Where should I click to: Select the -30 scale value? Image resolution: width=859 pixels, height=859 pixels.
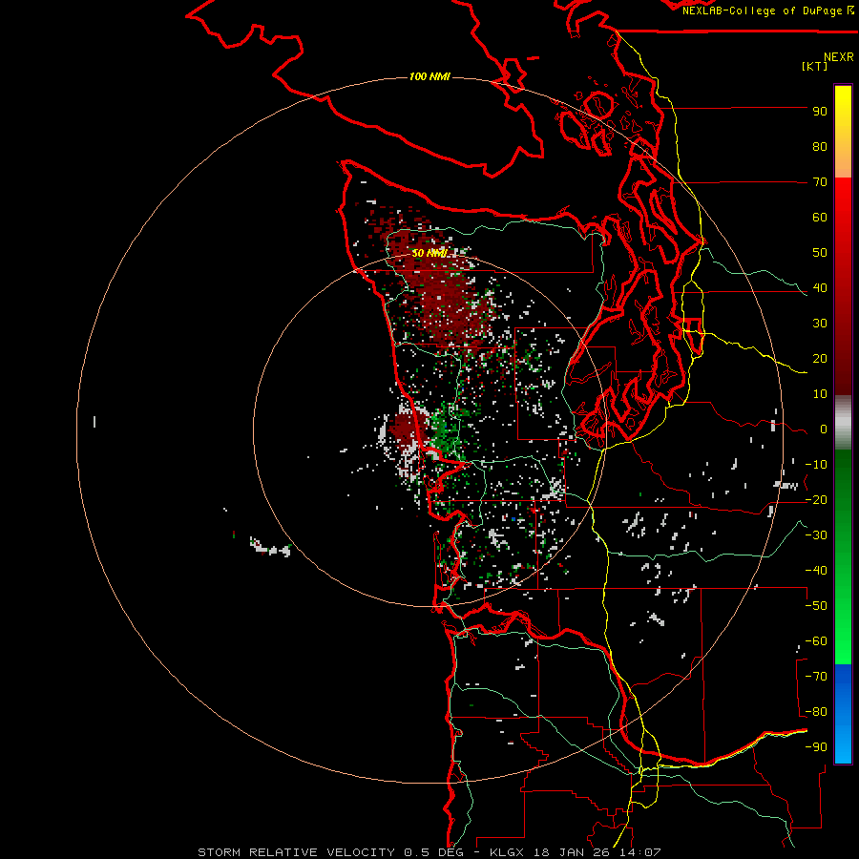pyautogui.click(x=816, y=535)
